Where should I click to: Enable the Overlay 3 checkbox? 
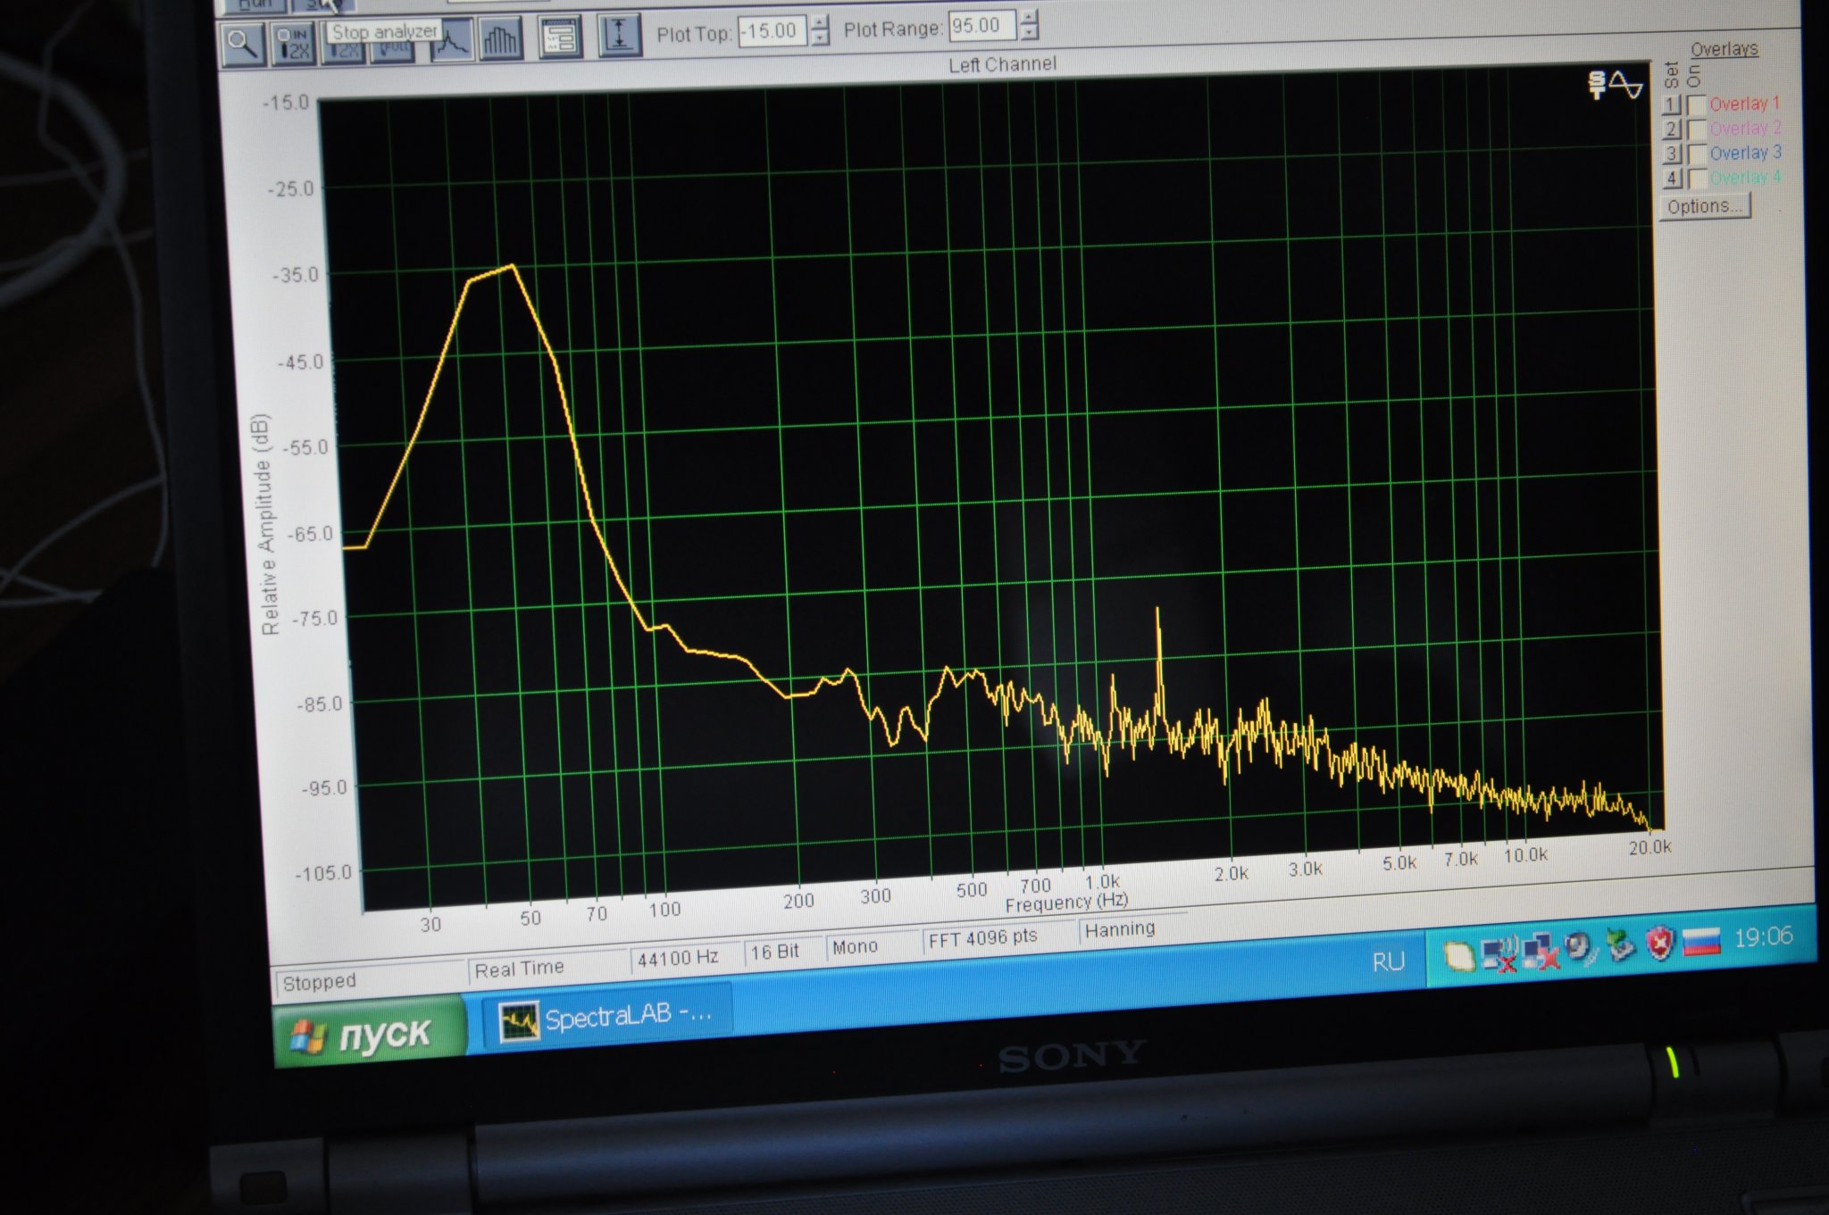coord(1698,154)
